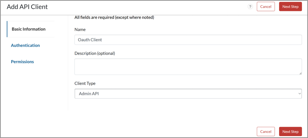The width and height of the screenshot is (308, 138).
Task: Grab the Description box resize handle
Action: click(x=300, y=73)
